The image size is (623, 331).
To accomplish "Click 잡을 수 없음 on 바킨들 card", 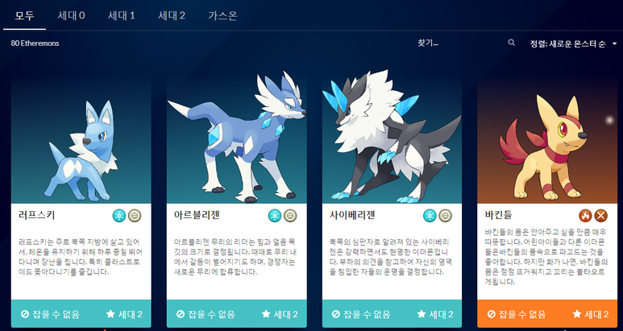I will tap(517, 314).
